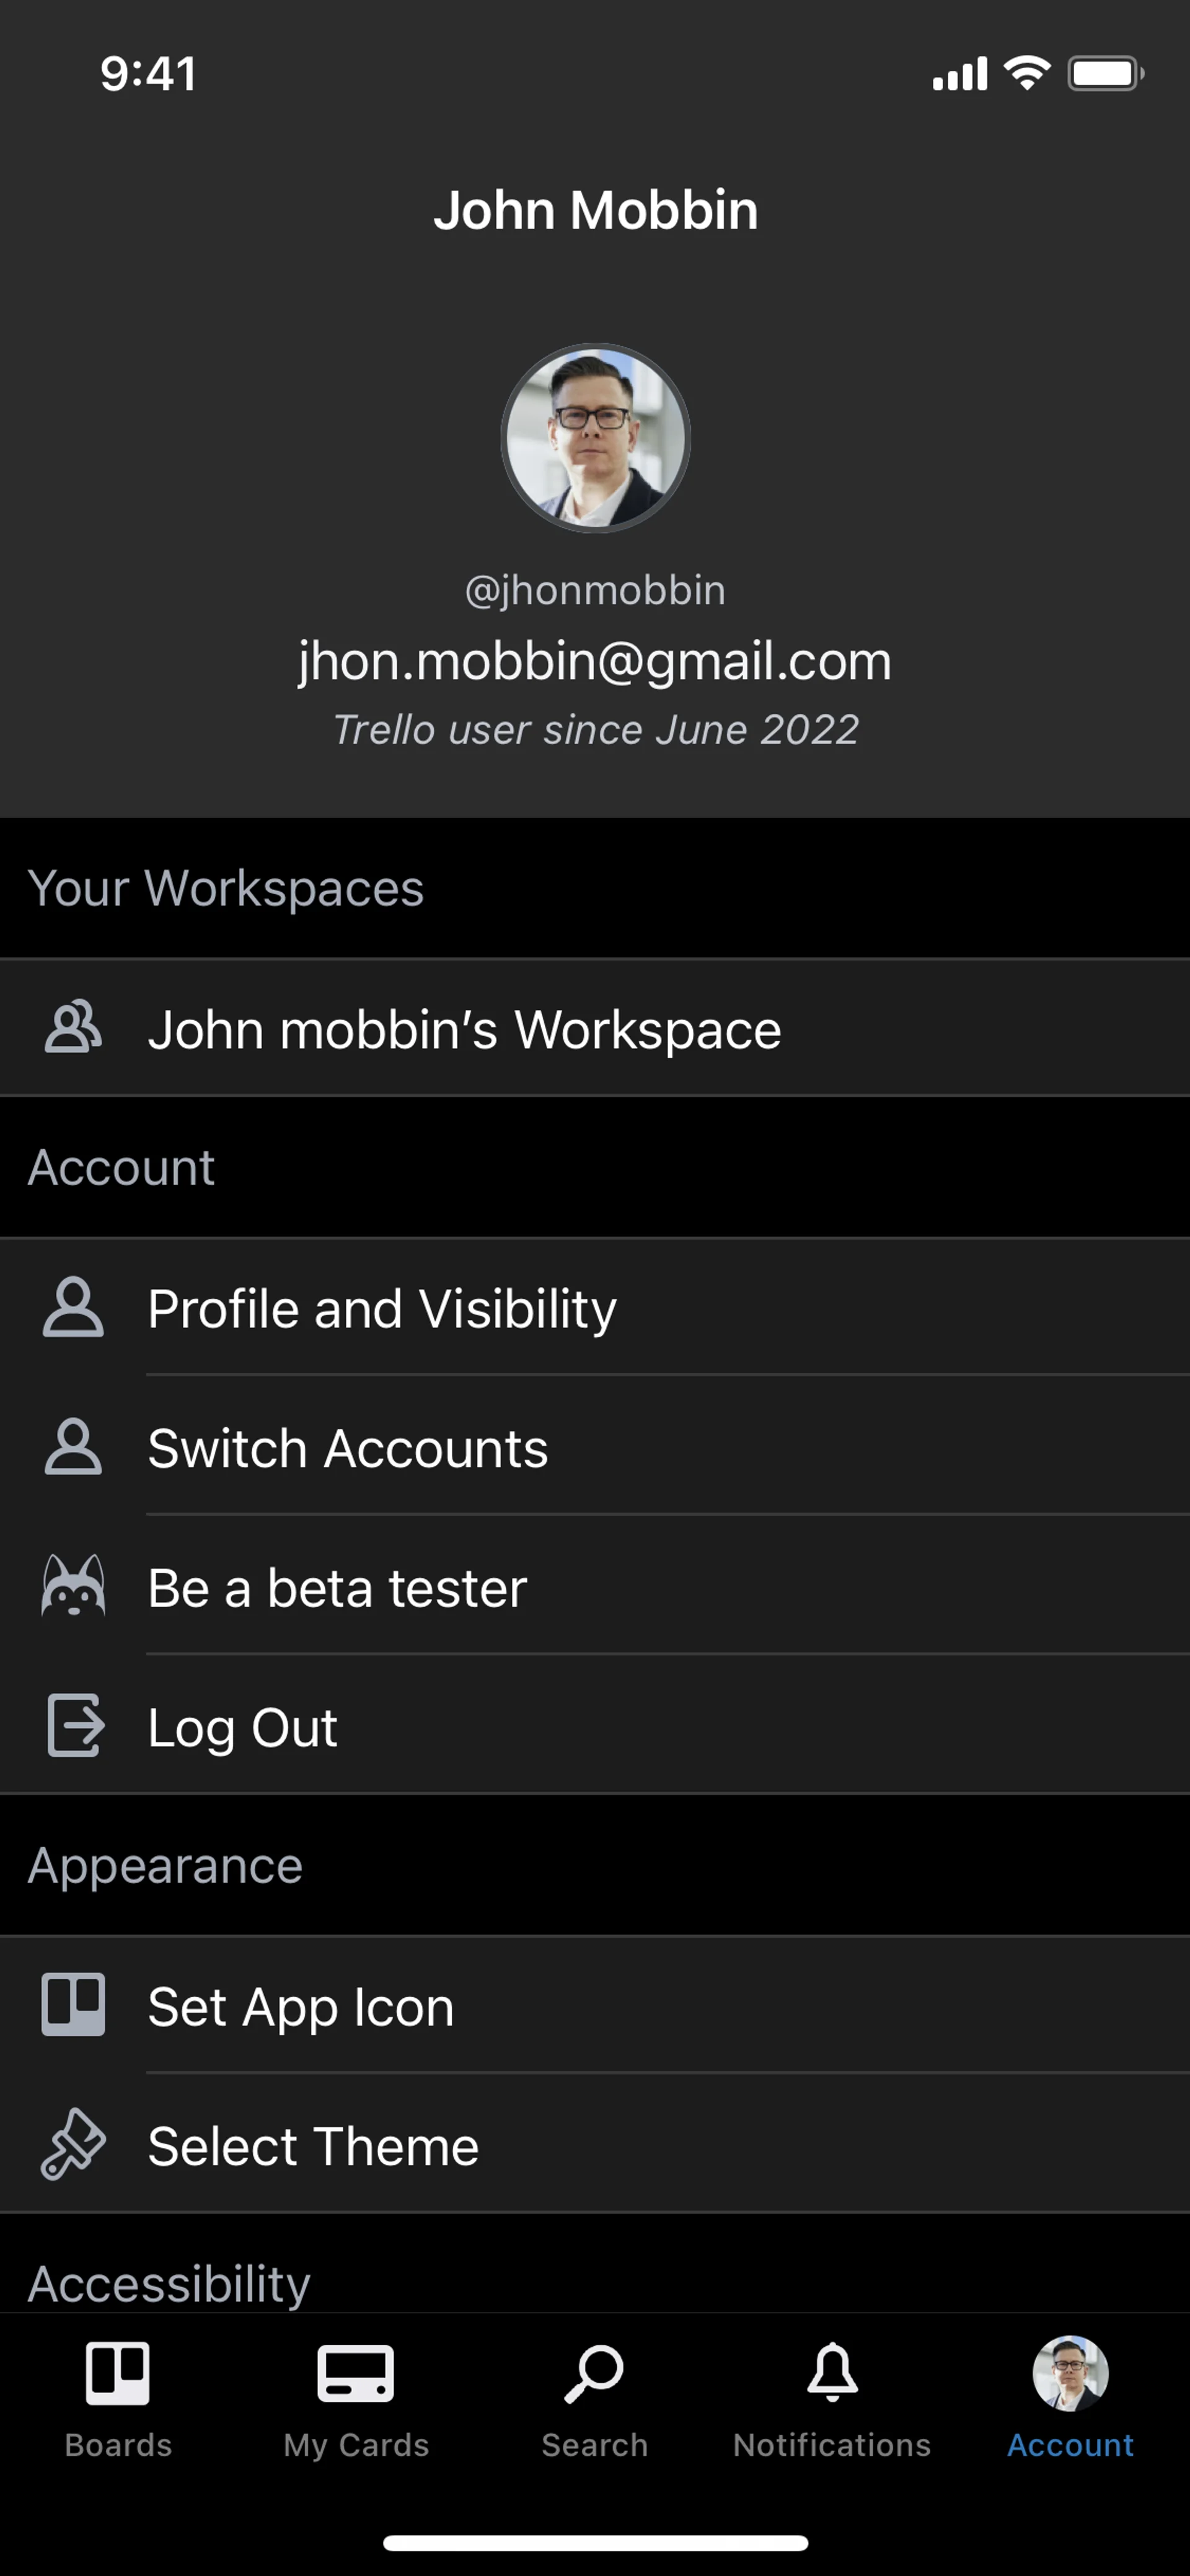Open John mobbin's Workspace

(x=464, y=1030)
